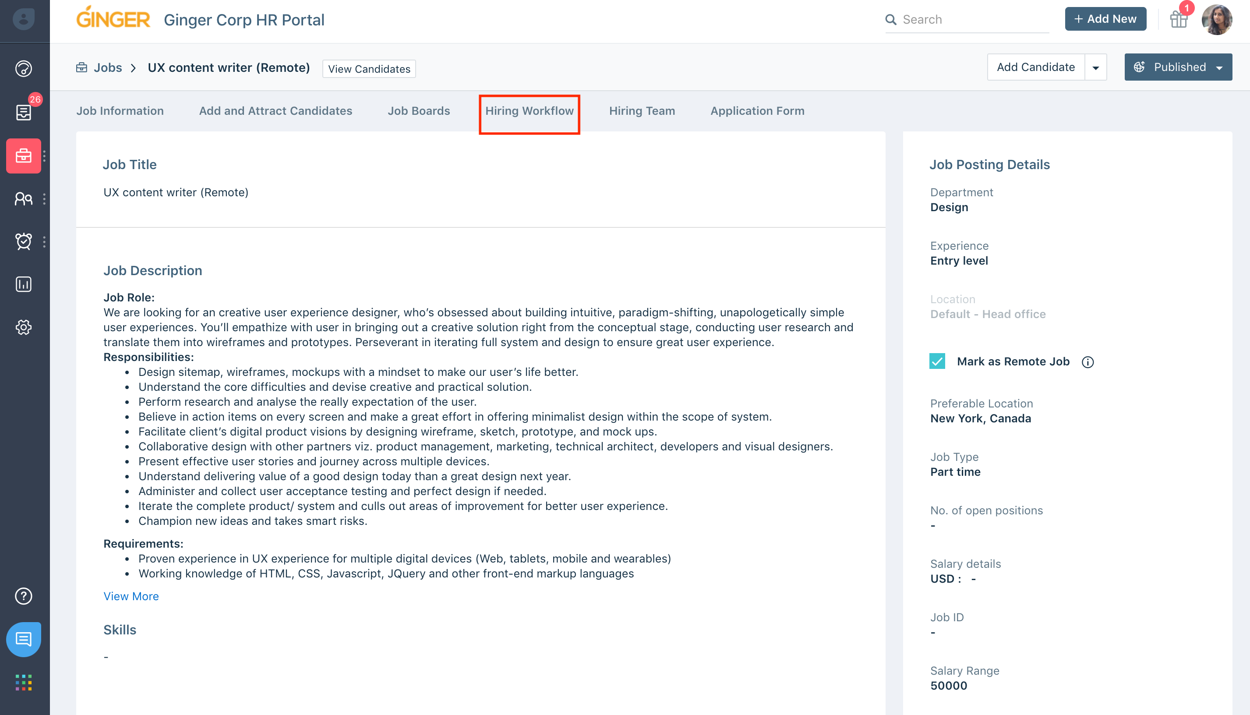Open the Settings gear icon in sidebar
The width and height of the screenshot is (1250, 715).
tap(24, 327)
